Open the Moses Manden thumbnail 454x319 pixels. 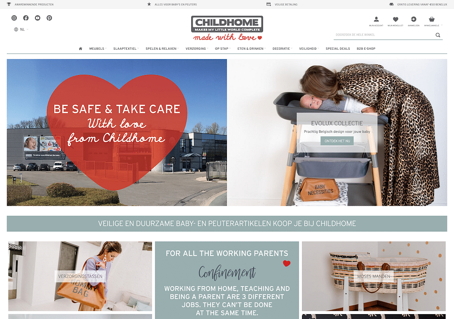(373, 276)
